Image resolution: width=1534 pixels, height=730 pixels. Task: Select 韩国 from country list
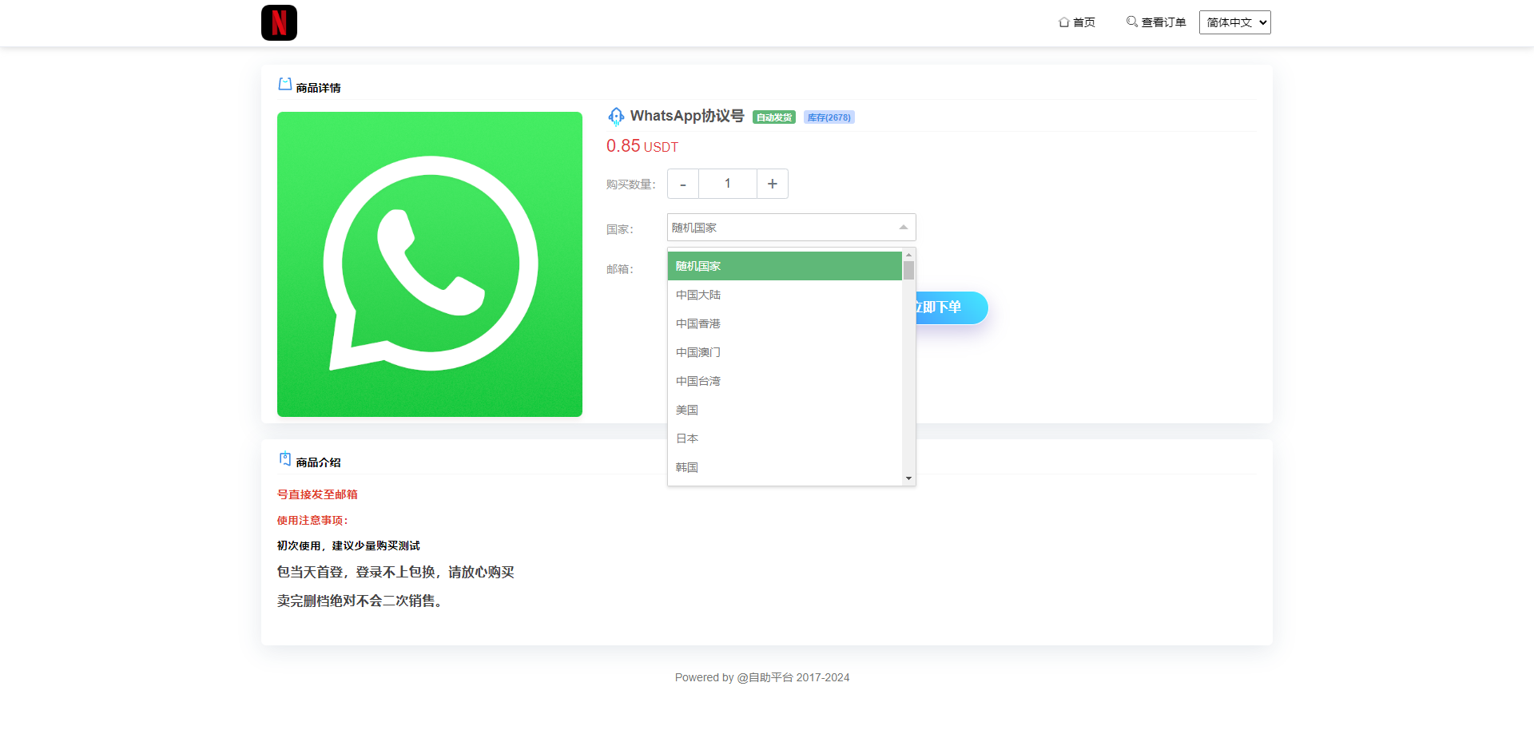point(785,467)
